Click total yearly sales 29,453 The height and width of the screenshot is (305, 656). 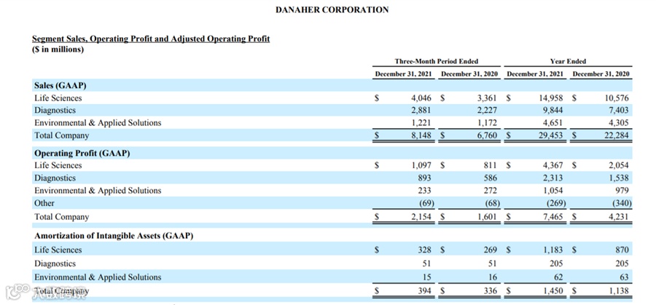[551, 135]
